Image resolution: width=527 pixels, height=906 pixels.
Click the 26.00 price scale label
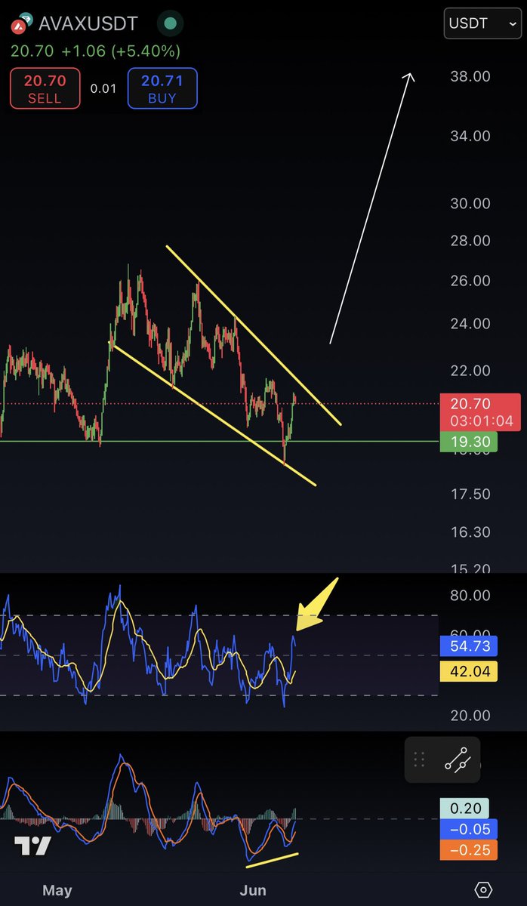point(470,280)
